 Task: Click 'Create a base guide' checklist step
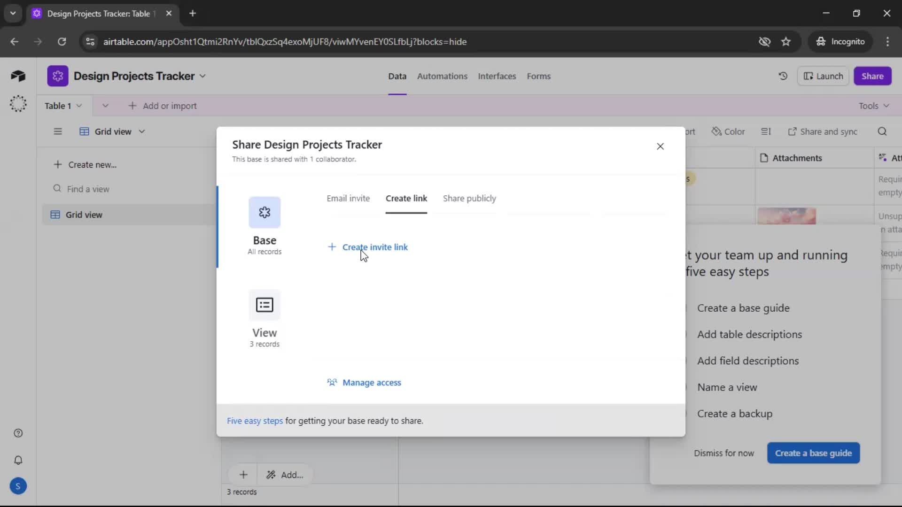743,308
